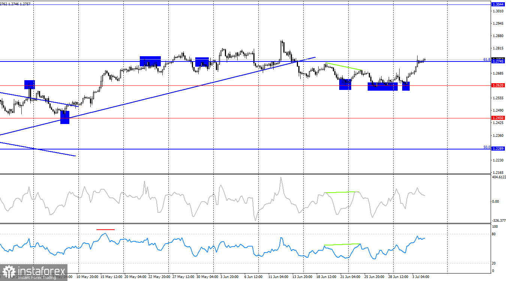Click the 61.8 Fibonacci percentage label

click(x=487, y=60)
